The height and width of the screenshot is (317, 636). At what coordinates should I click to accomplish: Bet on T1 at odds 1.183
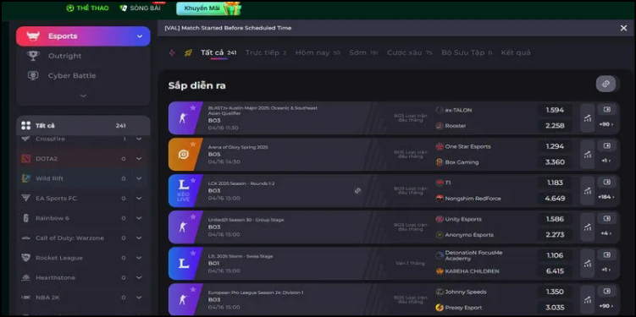click(x=555, y=183)
